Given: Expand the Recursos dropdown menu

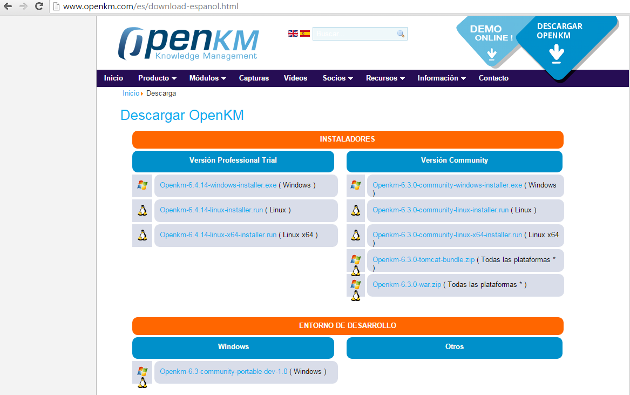Looking at the screenshot, I should pyautogui.click(x=385, y=78).
